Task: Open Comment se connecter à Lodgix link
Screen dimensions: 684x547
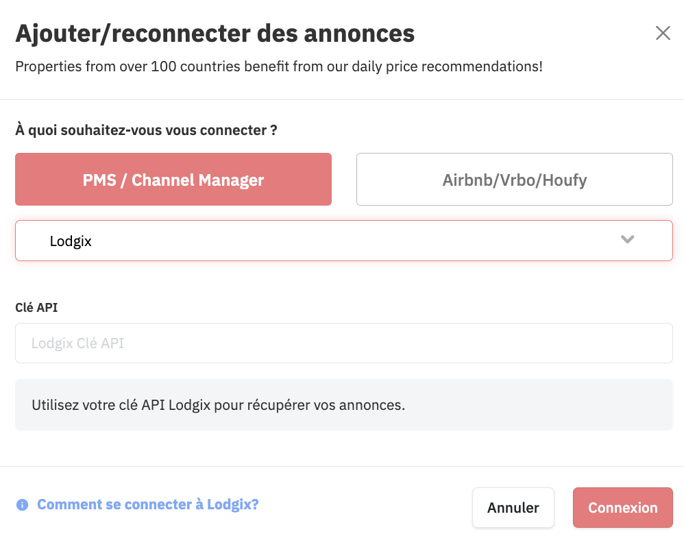Action: [x=148, y=505]
